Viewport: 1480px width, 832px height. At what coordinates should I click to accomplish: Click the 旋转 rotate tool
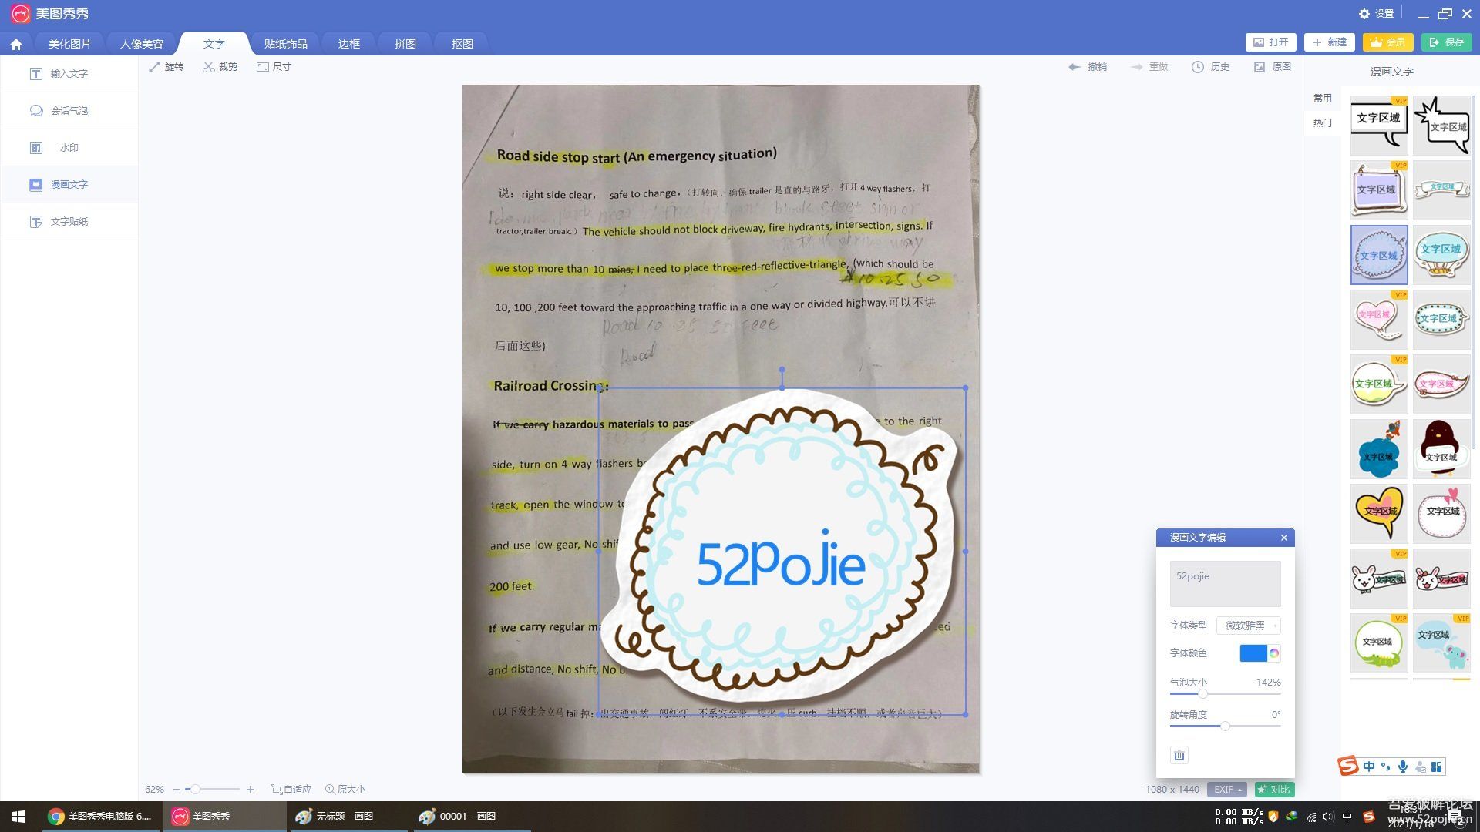point(166,67)
